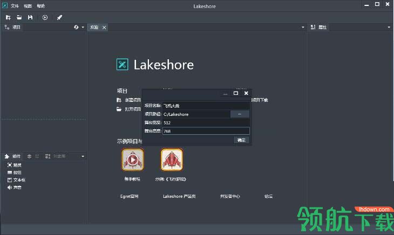Maximize the Lakeshore main window

tap(377, 4)
